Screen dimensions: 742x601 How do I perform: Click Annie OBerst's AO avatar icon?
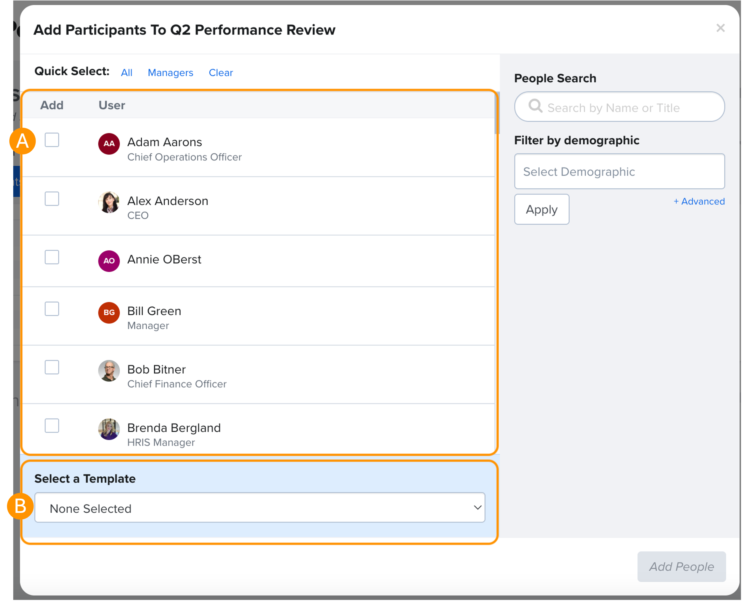pos(109,261)
